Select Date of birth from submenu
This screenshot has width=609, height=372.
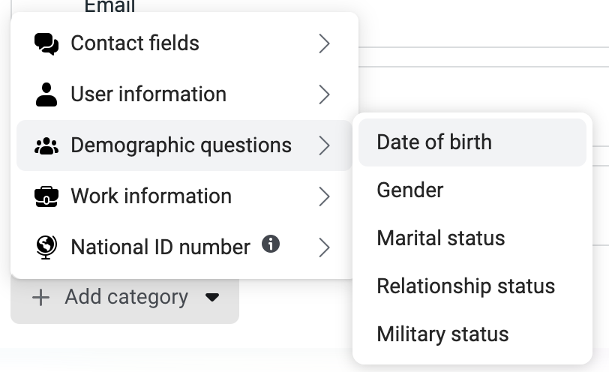tap(472, 142)
